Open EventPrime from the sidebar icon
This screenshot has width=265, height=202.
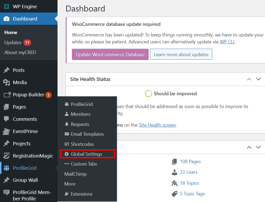7,131
